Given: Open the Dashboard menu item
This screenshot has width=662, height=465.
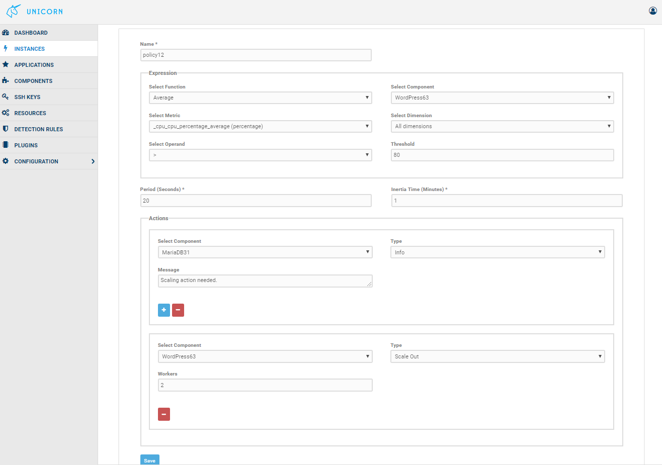Looking at the screenshot, I should (x=49, y=33).
